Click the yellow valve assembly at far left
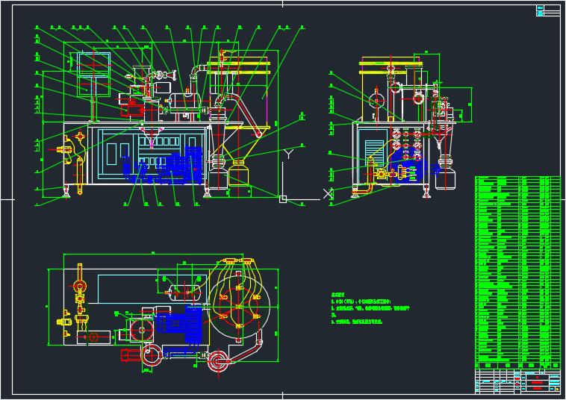The width and height of the screenshot is (566, 400). point(66,148)
